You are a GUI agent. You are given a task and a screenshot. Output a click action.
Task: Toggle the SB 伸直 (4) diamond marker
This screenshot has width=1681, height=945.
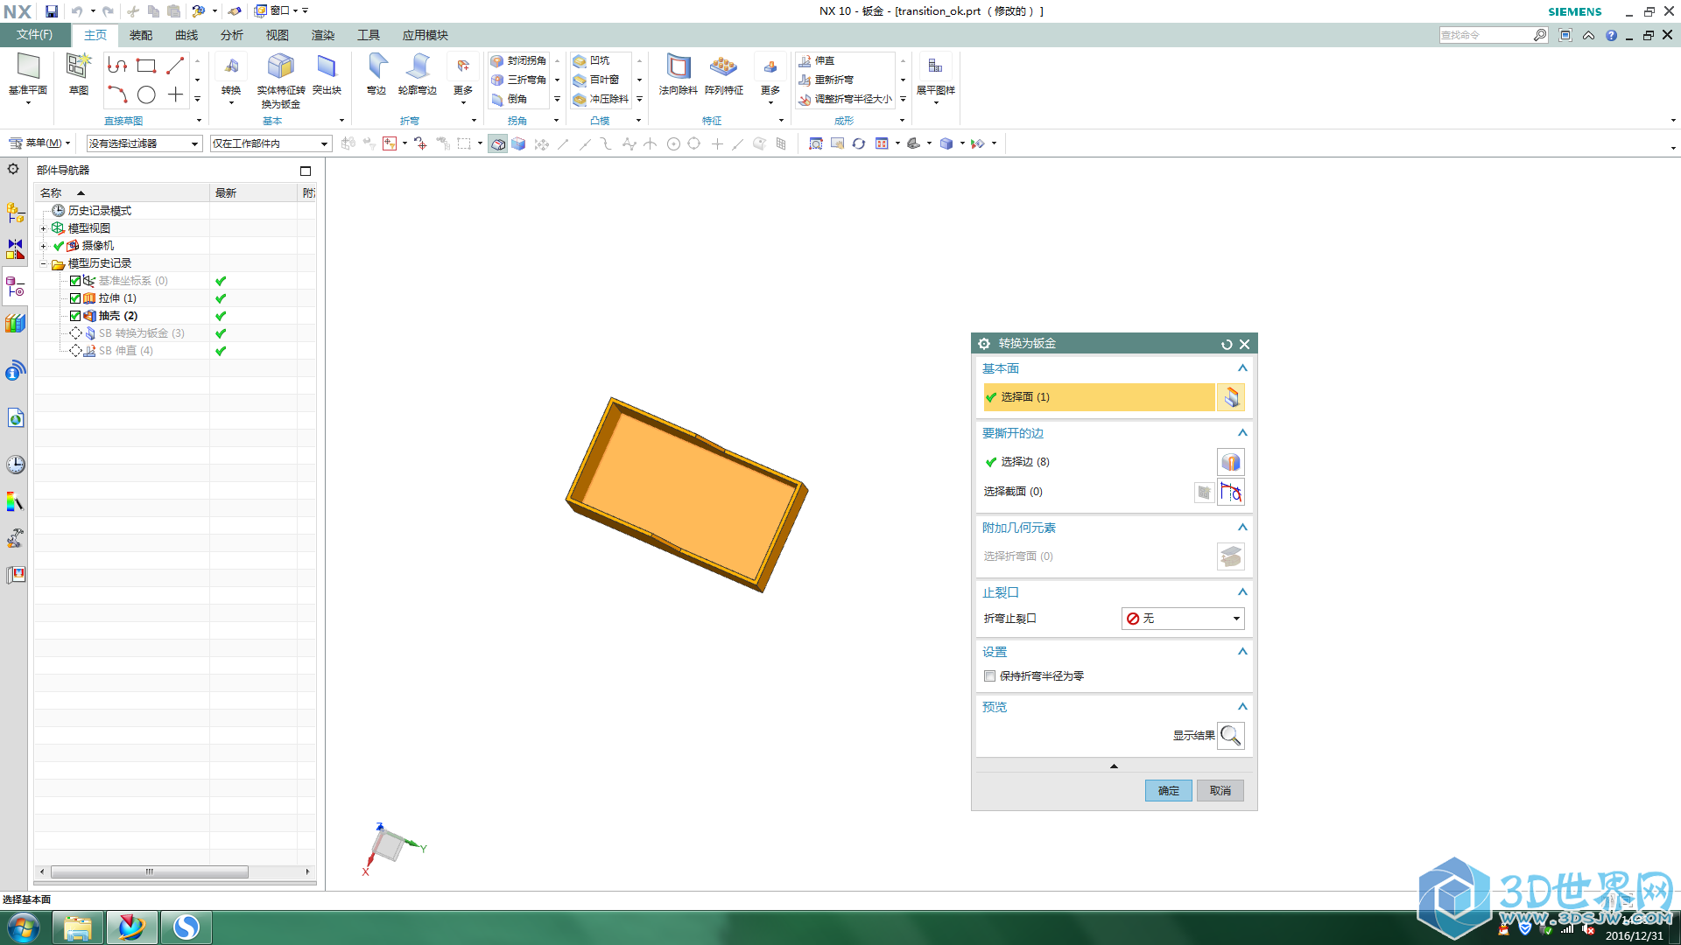(75, 351)
